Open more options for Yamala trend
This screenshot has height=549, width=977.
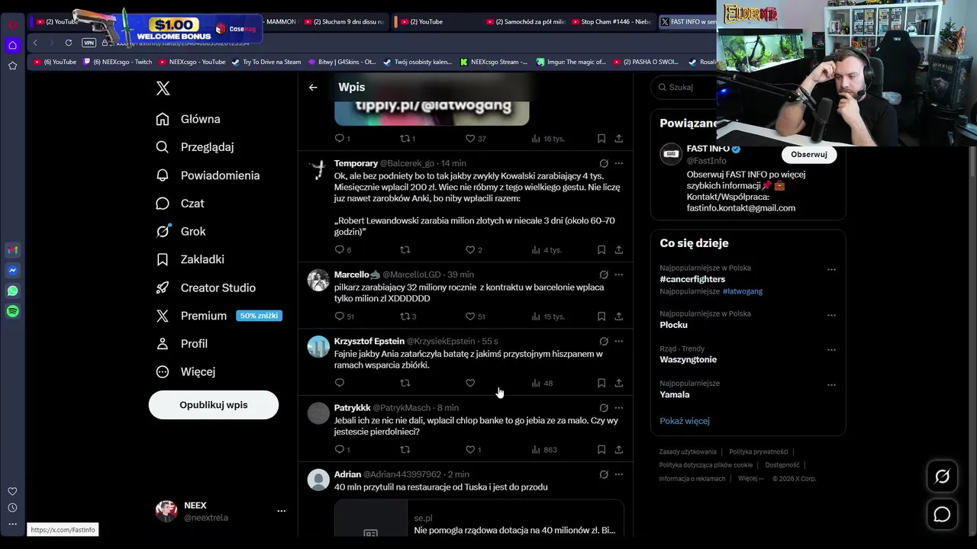pyautogui.click(x=831, y=385)
